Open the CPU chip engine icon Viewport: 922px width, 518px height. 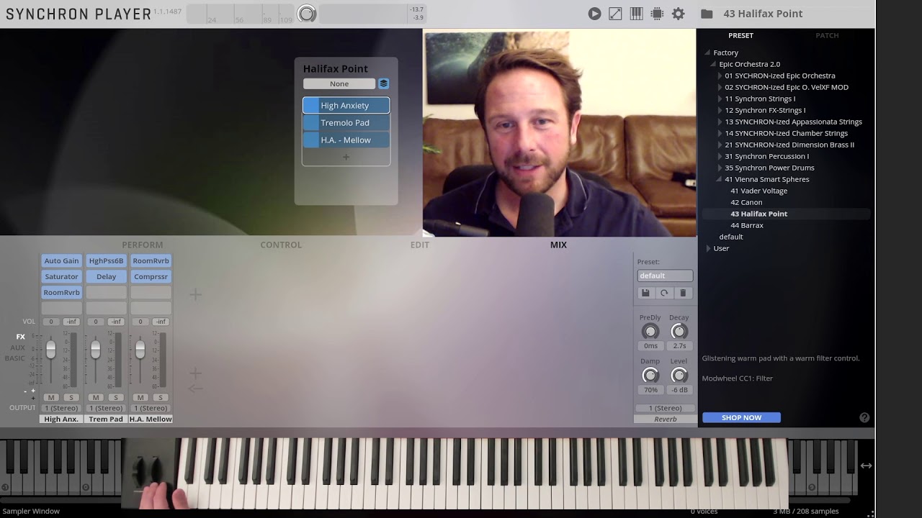[657, 14]
